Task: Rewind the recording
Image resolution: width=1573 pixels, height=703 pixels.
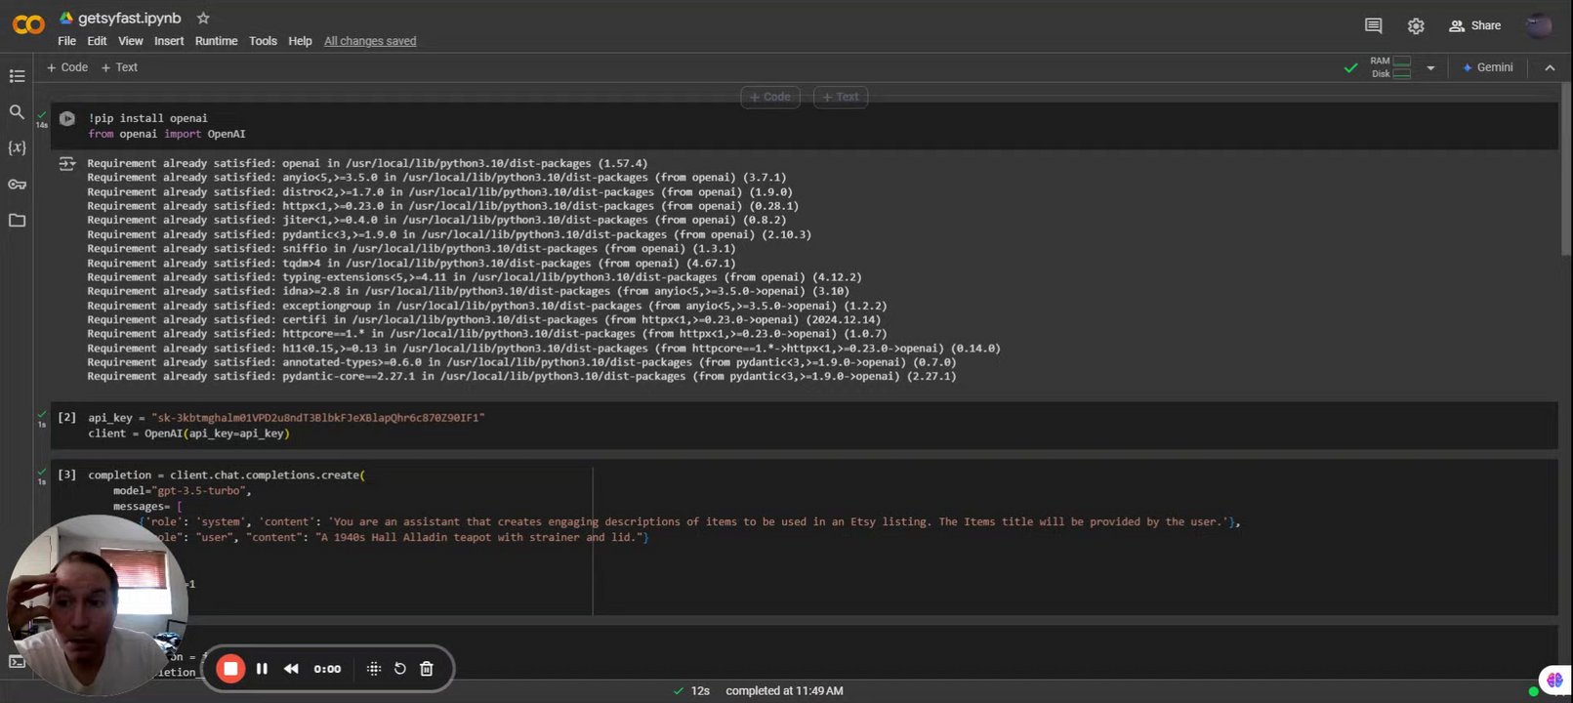Action: [x=291, y=669]
